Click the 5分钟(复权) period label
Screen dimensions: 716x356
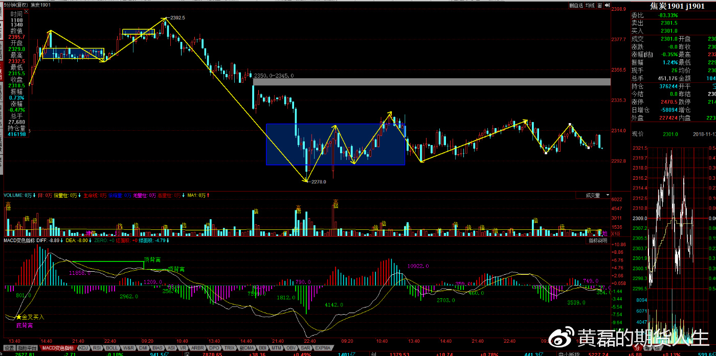(x=15, y=5)
